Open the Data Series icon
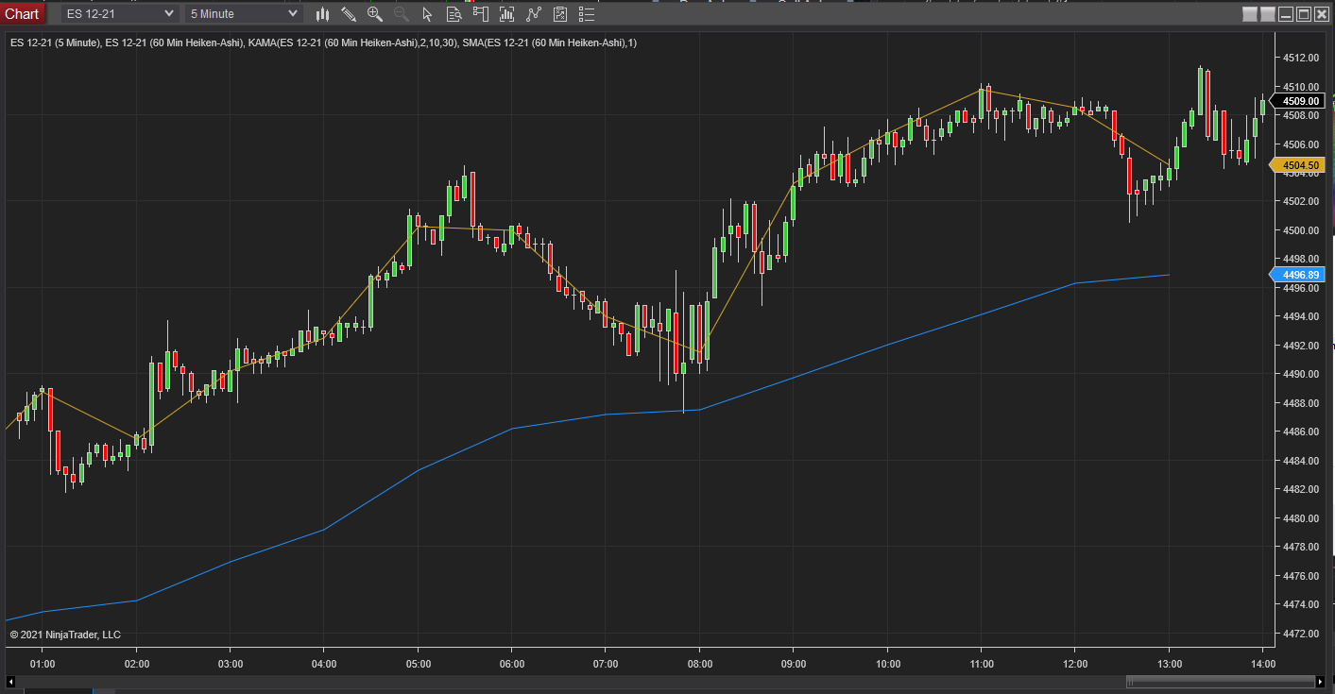The image size is (1335, 694). [507, 14]
